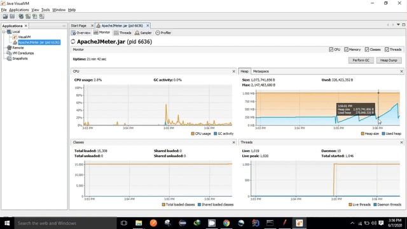
Task: Click the VM Coredumps icon in the tree
Action: [10, 53]
